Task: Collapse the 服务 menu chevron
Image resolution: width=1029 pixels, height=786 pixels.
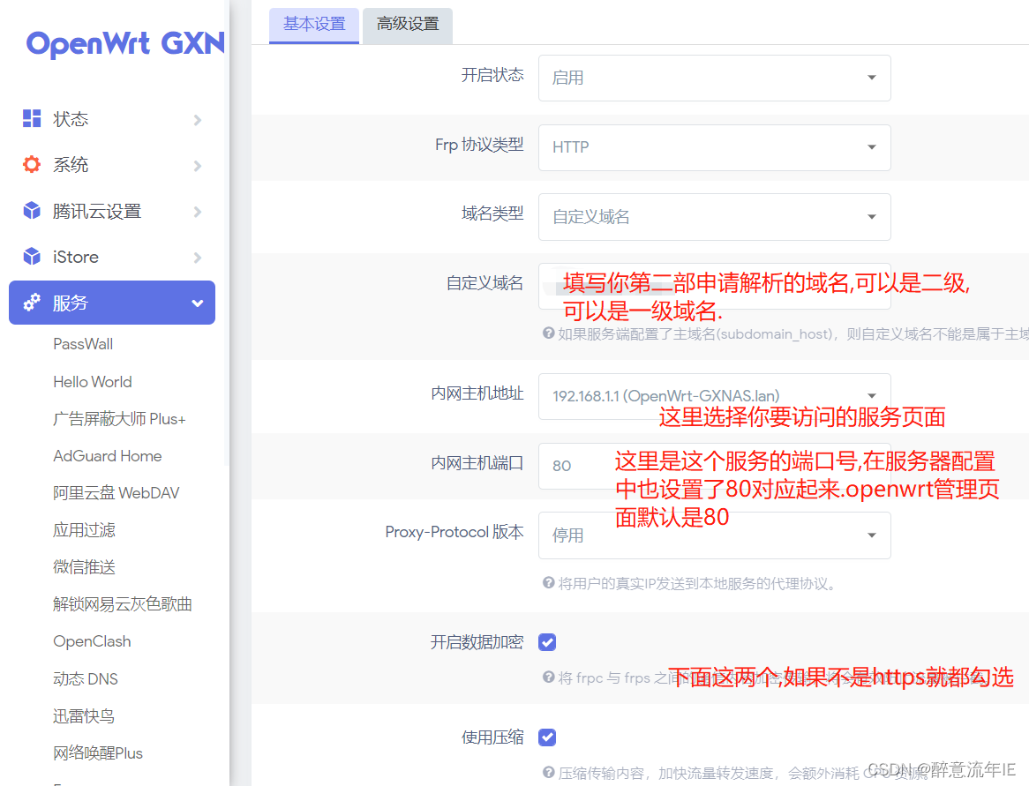Action: point(198,303)
